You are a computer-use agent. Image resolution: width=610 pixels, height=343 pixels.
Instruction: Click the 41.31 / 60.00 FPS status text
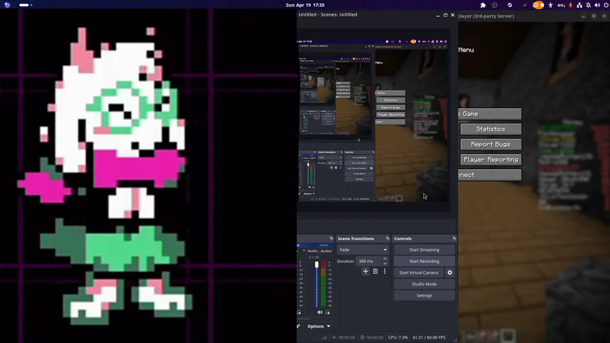429,337
